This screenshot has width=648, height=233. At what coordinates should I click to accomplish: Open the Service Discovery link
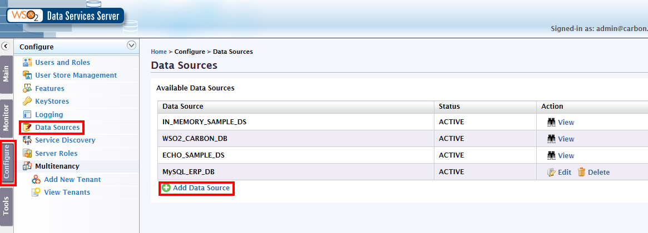click(65, 140)
